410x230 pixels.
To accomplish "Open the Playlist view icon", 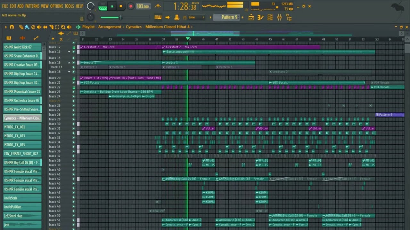I will click(x=251, y=18).
